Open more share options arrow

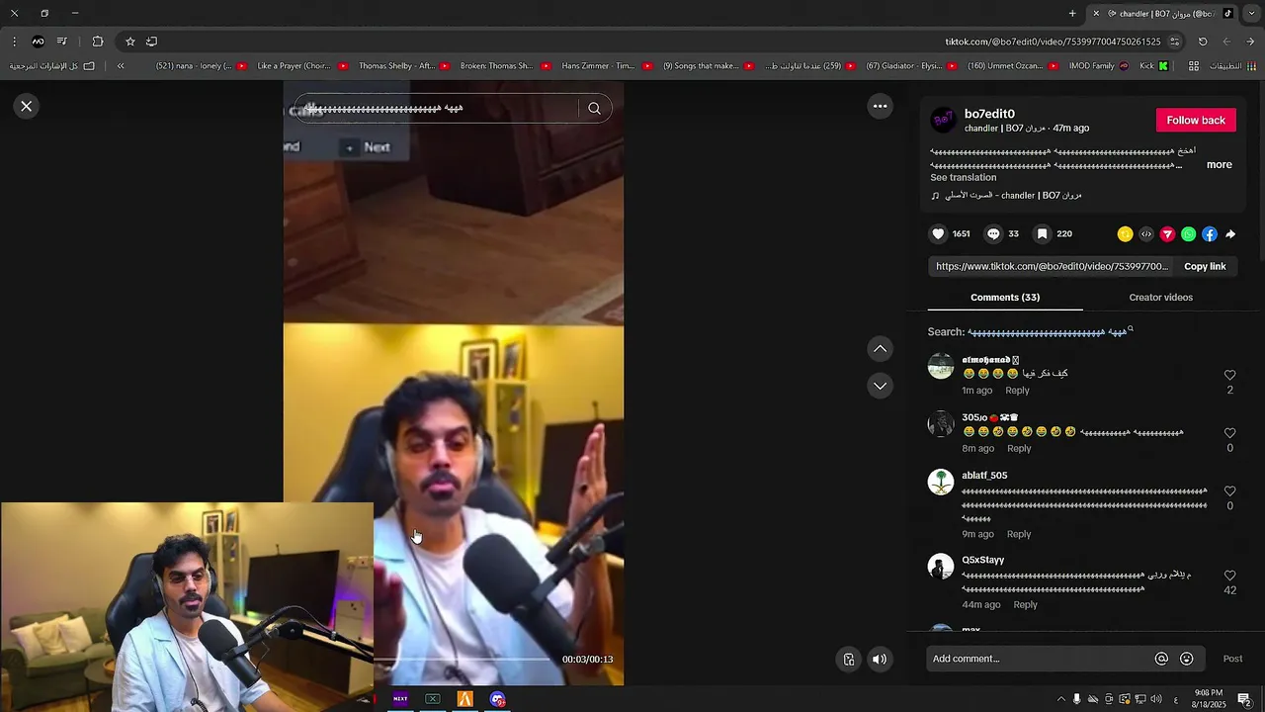tap(1230, 234)
